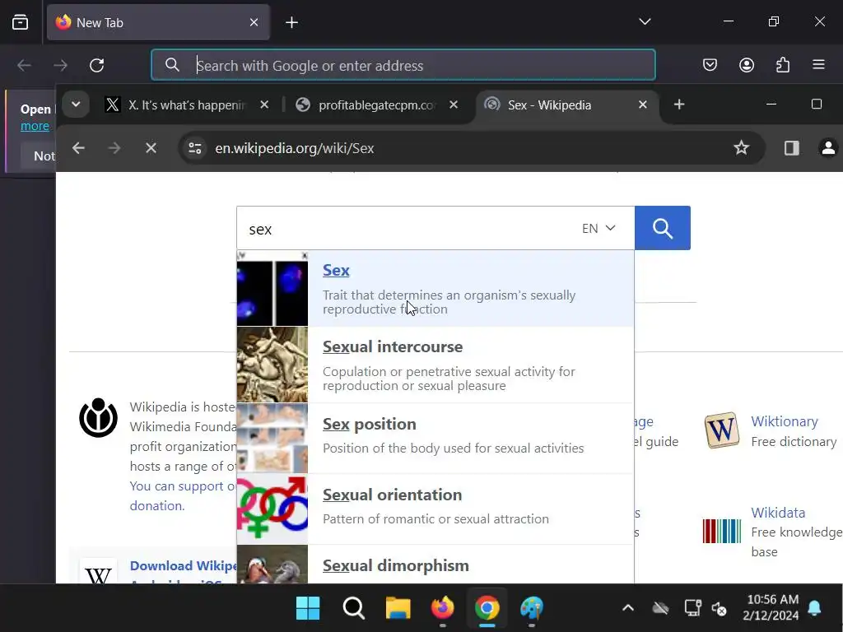The image size is (843, 632).
Task: Open Firefox account icon
Action: (746, 65)
